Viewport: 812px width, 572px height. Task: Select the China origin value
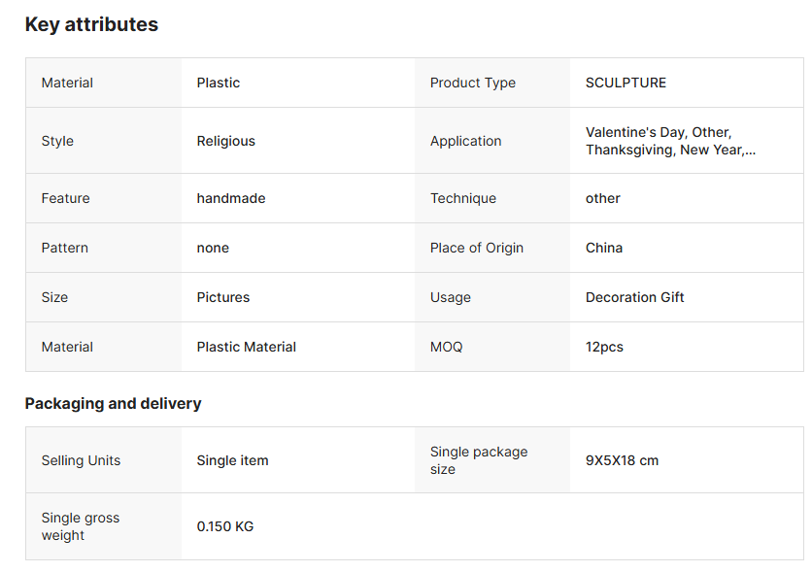click(603, 248)
